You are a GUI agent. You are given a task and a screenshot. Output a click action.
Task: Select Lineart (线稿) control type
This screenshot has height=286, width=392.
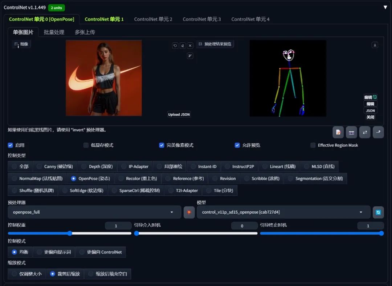click(279, 166)
